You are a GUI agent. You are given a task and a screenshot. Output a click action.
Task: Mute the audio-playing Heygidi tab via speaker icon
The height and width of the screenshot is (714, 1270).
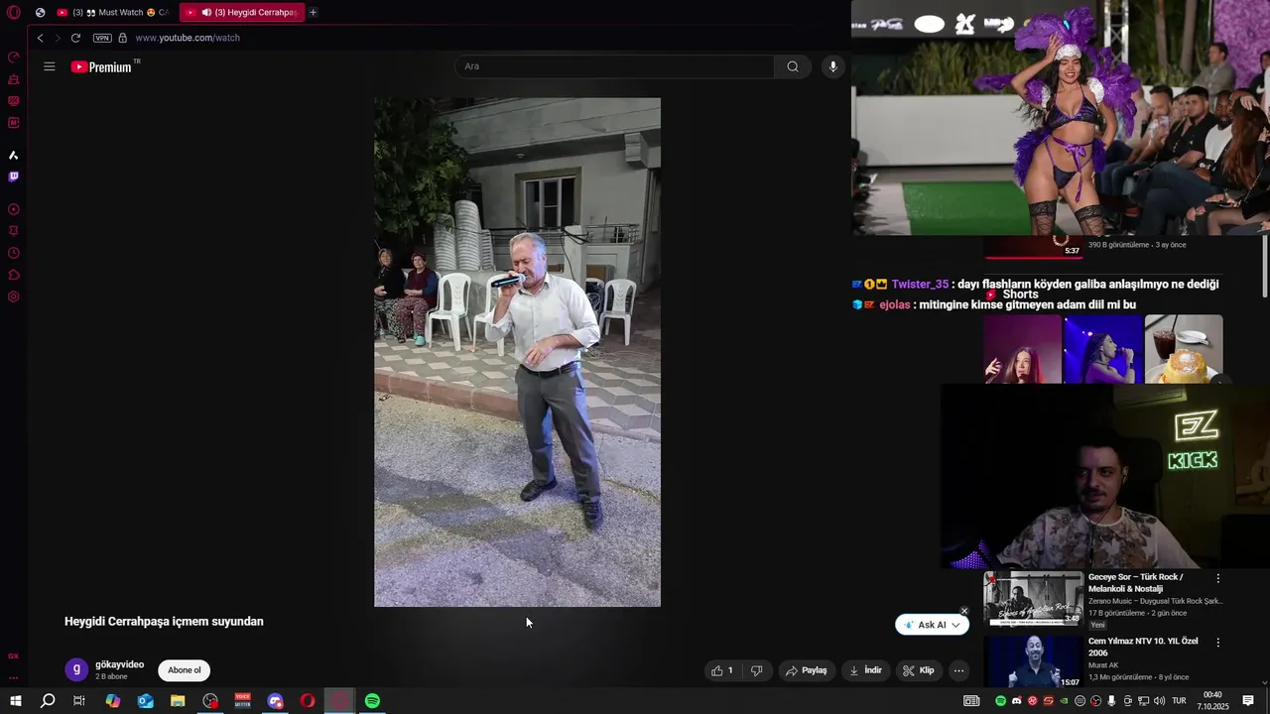point(206,13)
